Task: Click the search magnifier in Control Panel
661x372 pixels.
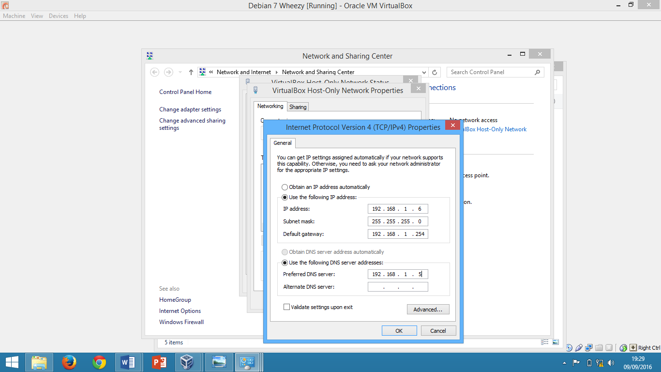Action: [x=537, y=72]
